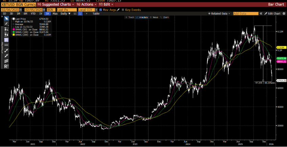Open chart settings gear icon
The height and width of the screenshot is (147, 287).
point(284,13)
